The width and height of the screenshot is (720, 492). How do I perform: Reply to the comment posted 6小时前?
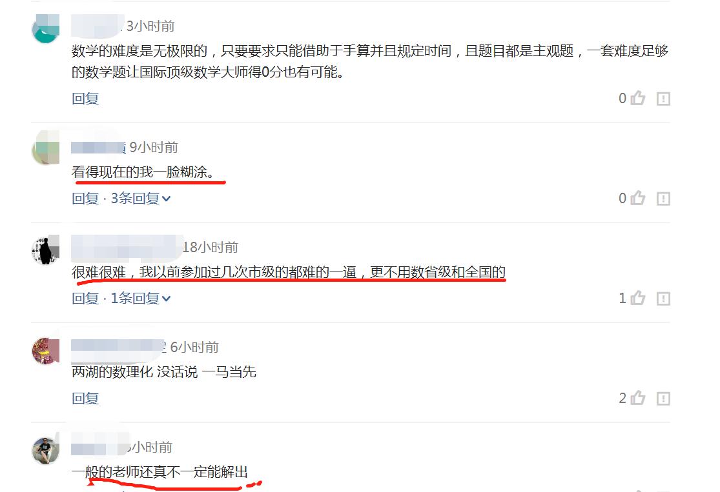point(85,399)
